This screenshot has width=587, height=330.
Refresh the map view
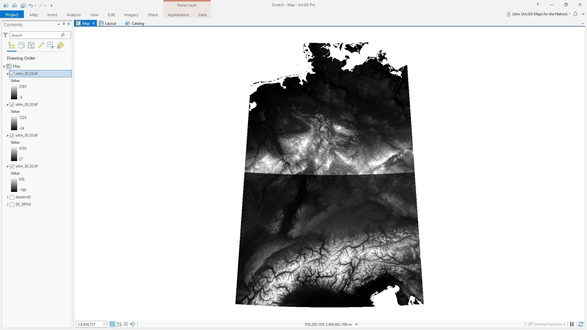(581, 324)
